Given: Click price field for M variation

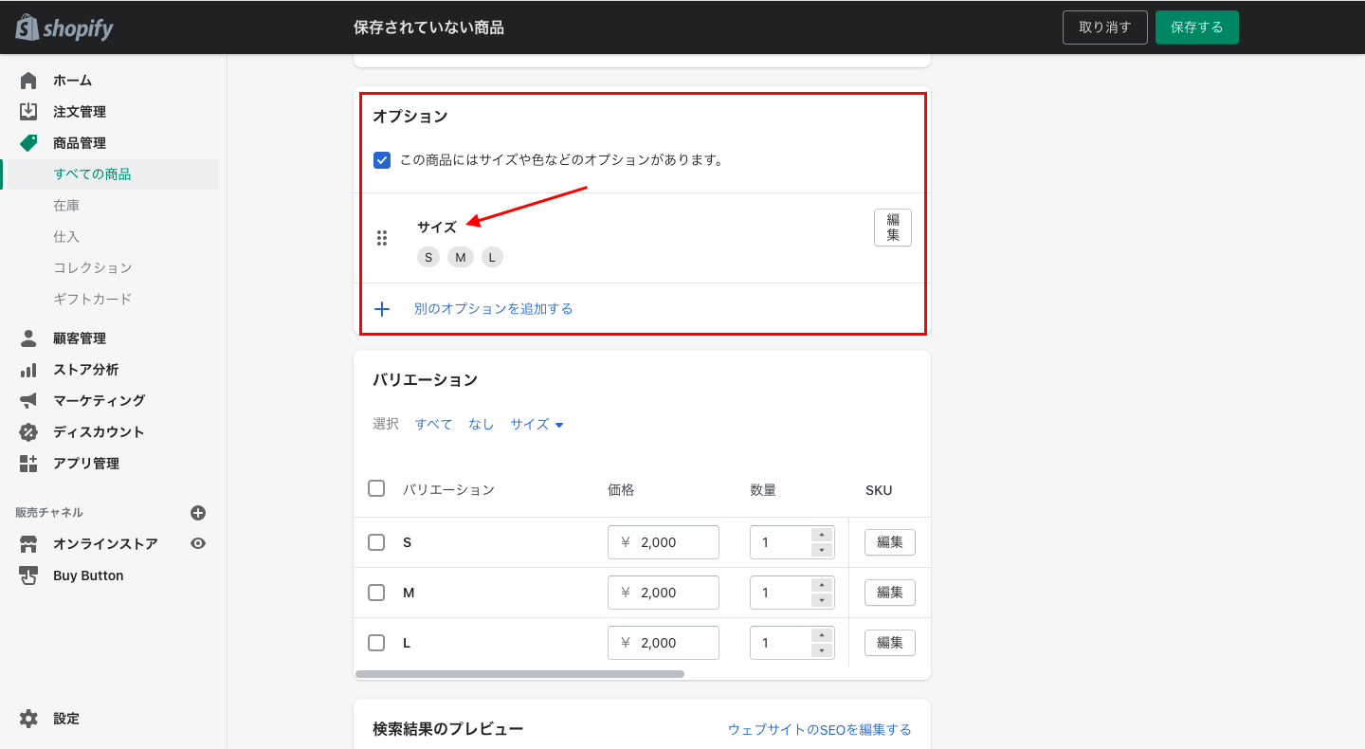Looking at the screenshot, I should click(x=664, y=593).
